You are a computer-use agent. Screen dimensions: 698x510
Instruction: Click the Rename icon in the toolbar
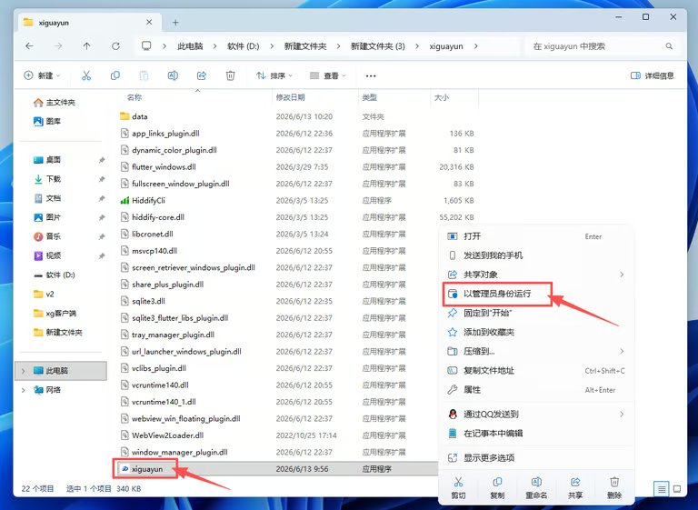[x=173, y=75]
